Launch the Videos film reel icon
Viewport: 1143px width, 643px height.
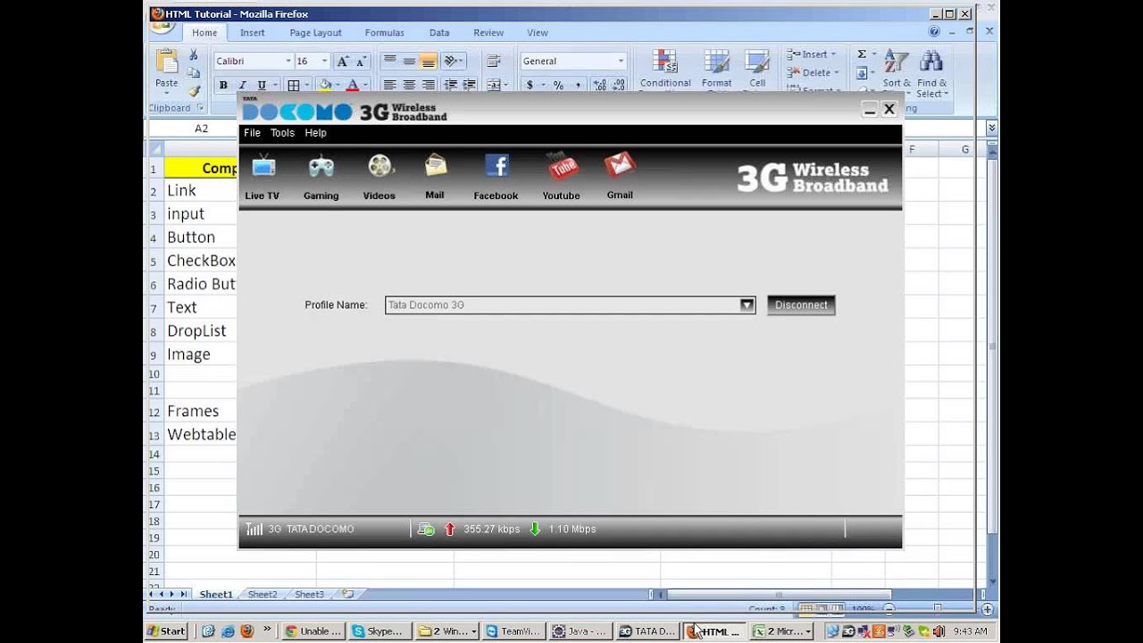[x=380, y=167]
